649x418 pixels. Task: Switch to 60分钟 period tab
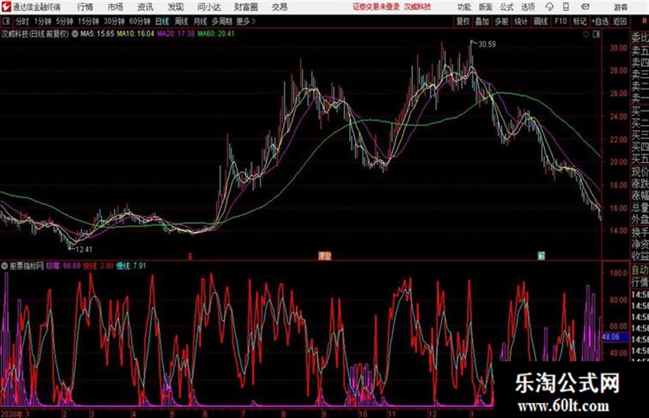(140, 21)
